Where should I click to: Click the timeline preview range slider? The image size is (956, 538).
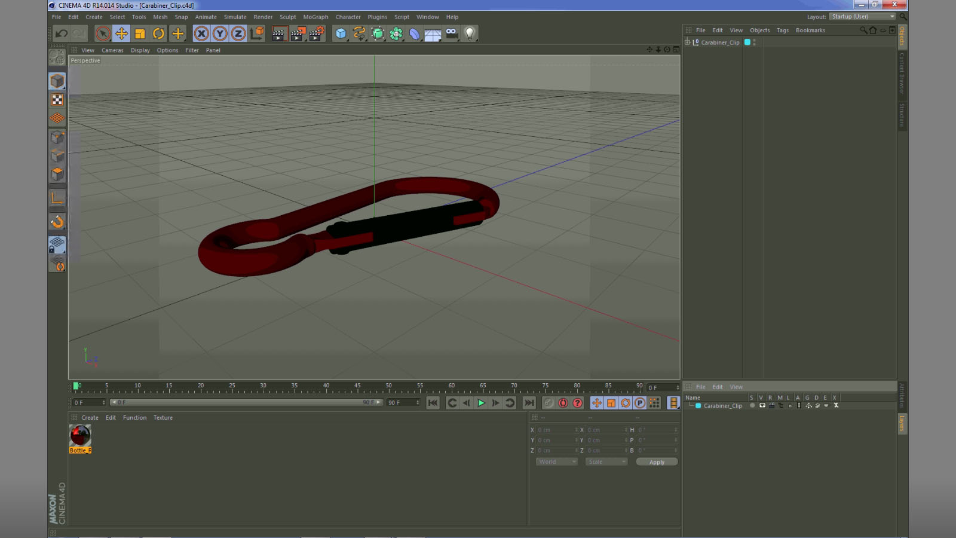click(x=246, y=402)
